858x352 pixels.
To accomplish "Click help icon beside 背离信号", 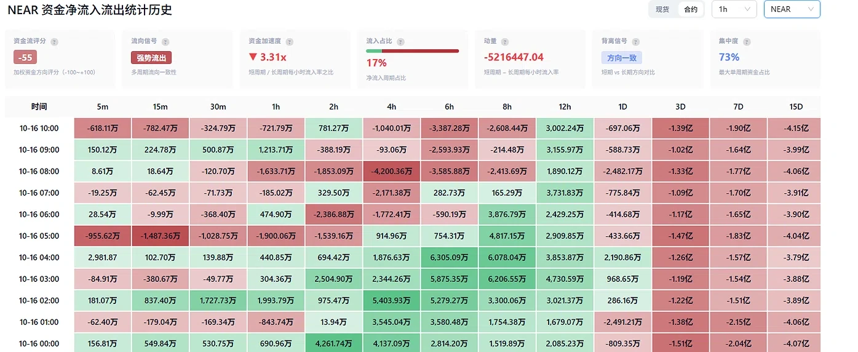I will pyautogui.click(x=636, y=42).
